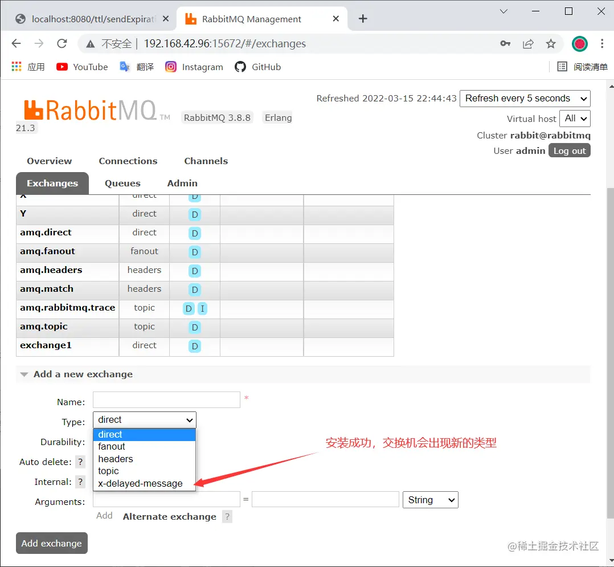
Task: Open the Virtual host dropdown
Action: 575,119
